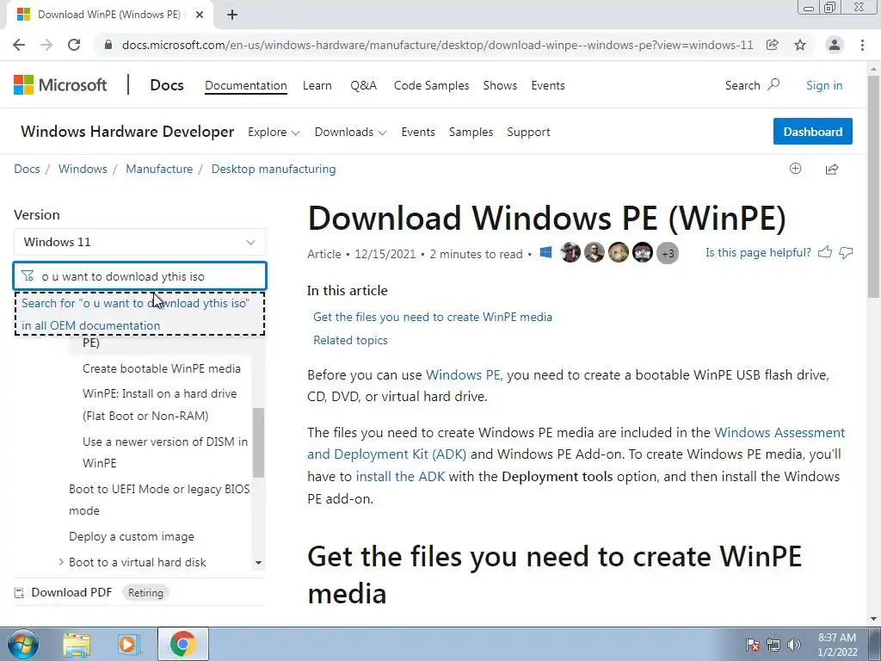Open the Windows breadcrumb link
Viewport: 881px width, 661px height.
[x=83, y=170]
